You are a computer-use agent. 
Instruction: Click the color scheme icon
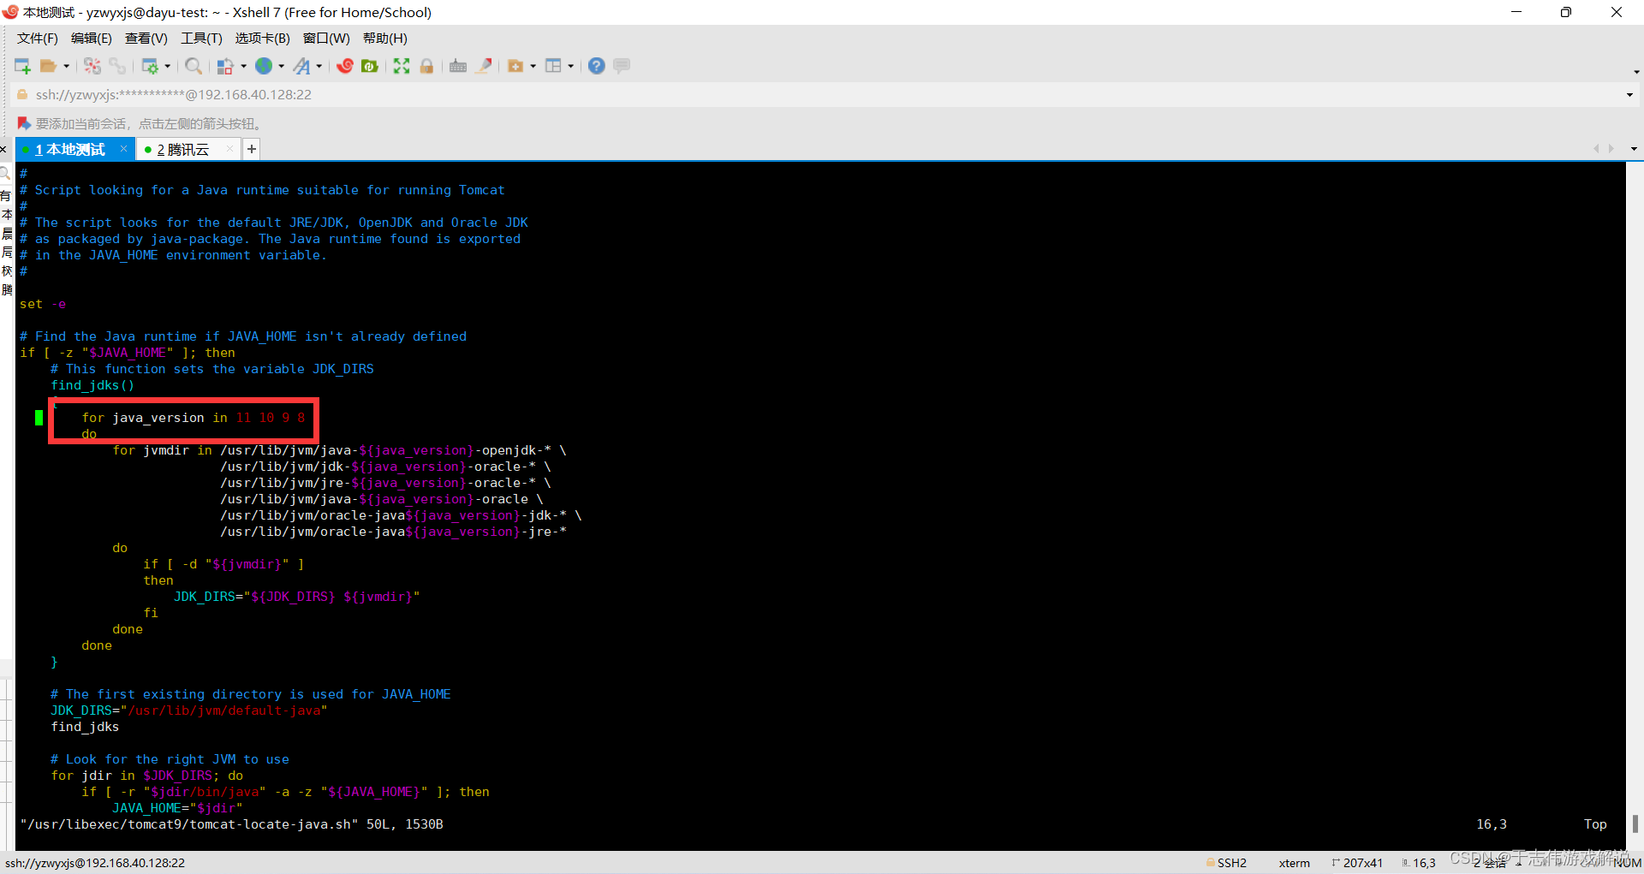225,66
